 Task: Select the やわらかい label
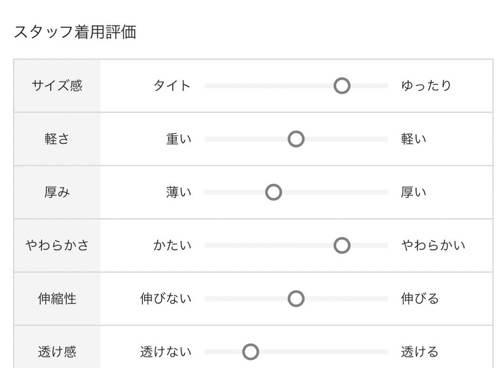(x=432, y=245)
